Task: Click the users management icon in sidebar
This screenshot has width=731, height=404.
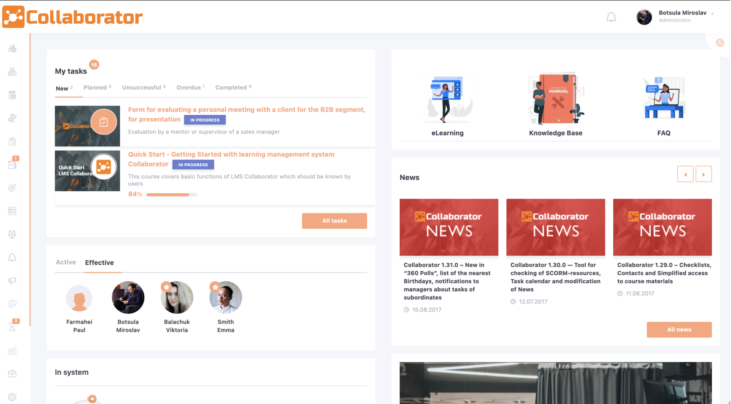Action: click(12, 48)
